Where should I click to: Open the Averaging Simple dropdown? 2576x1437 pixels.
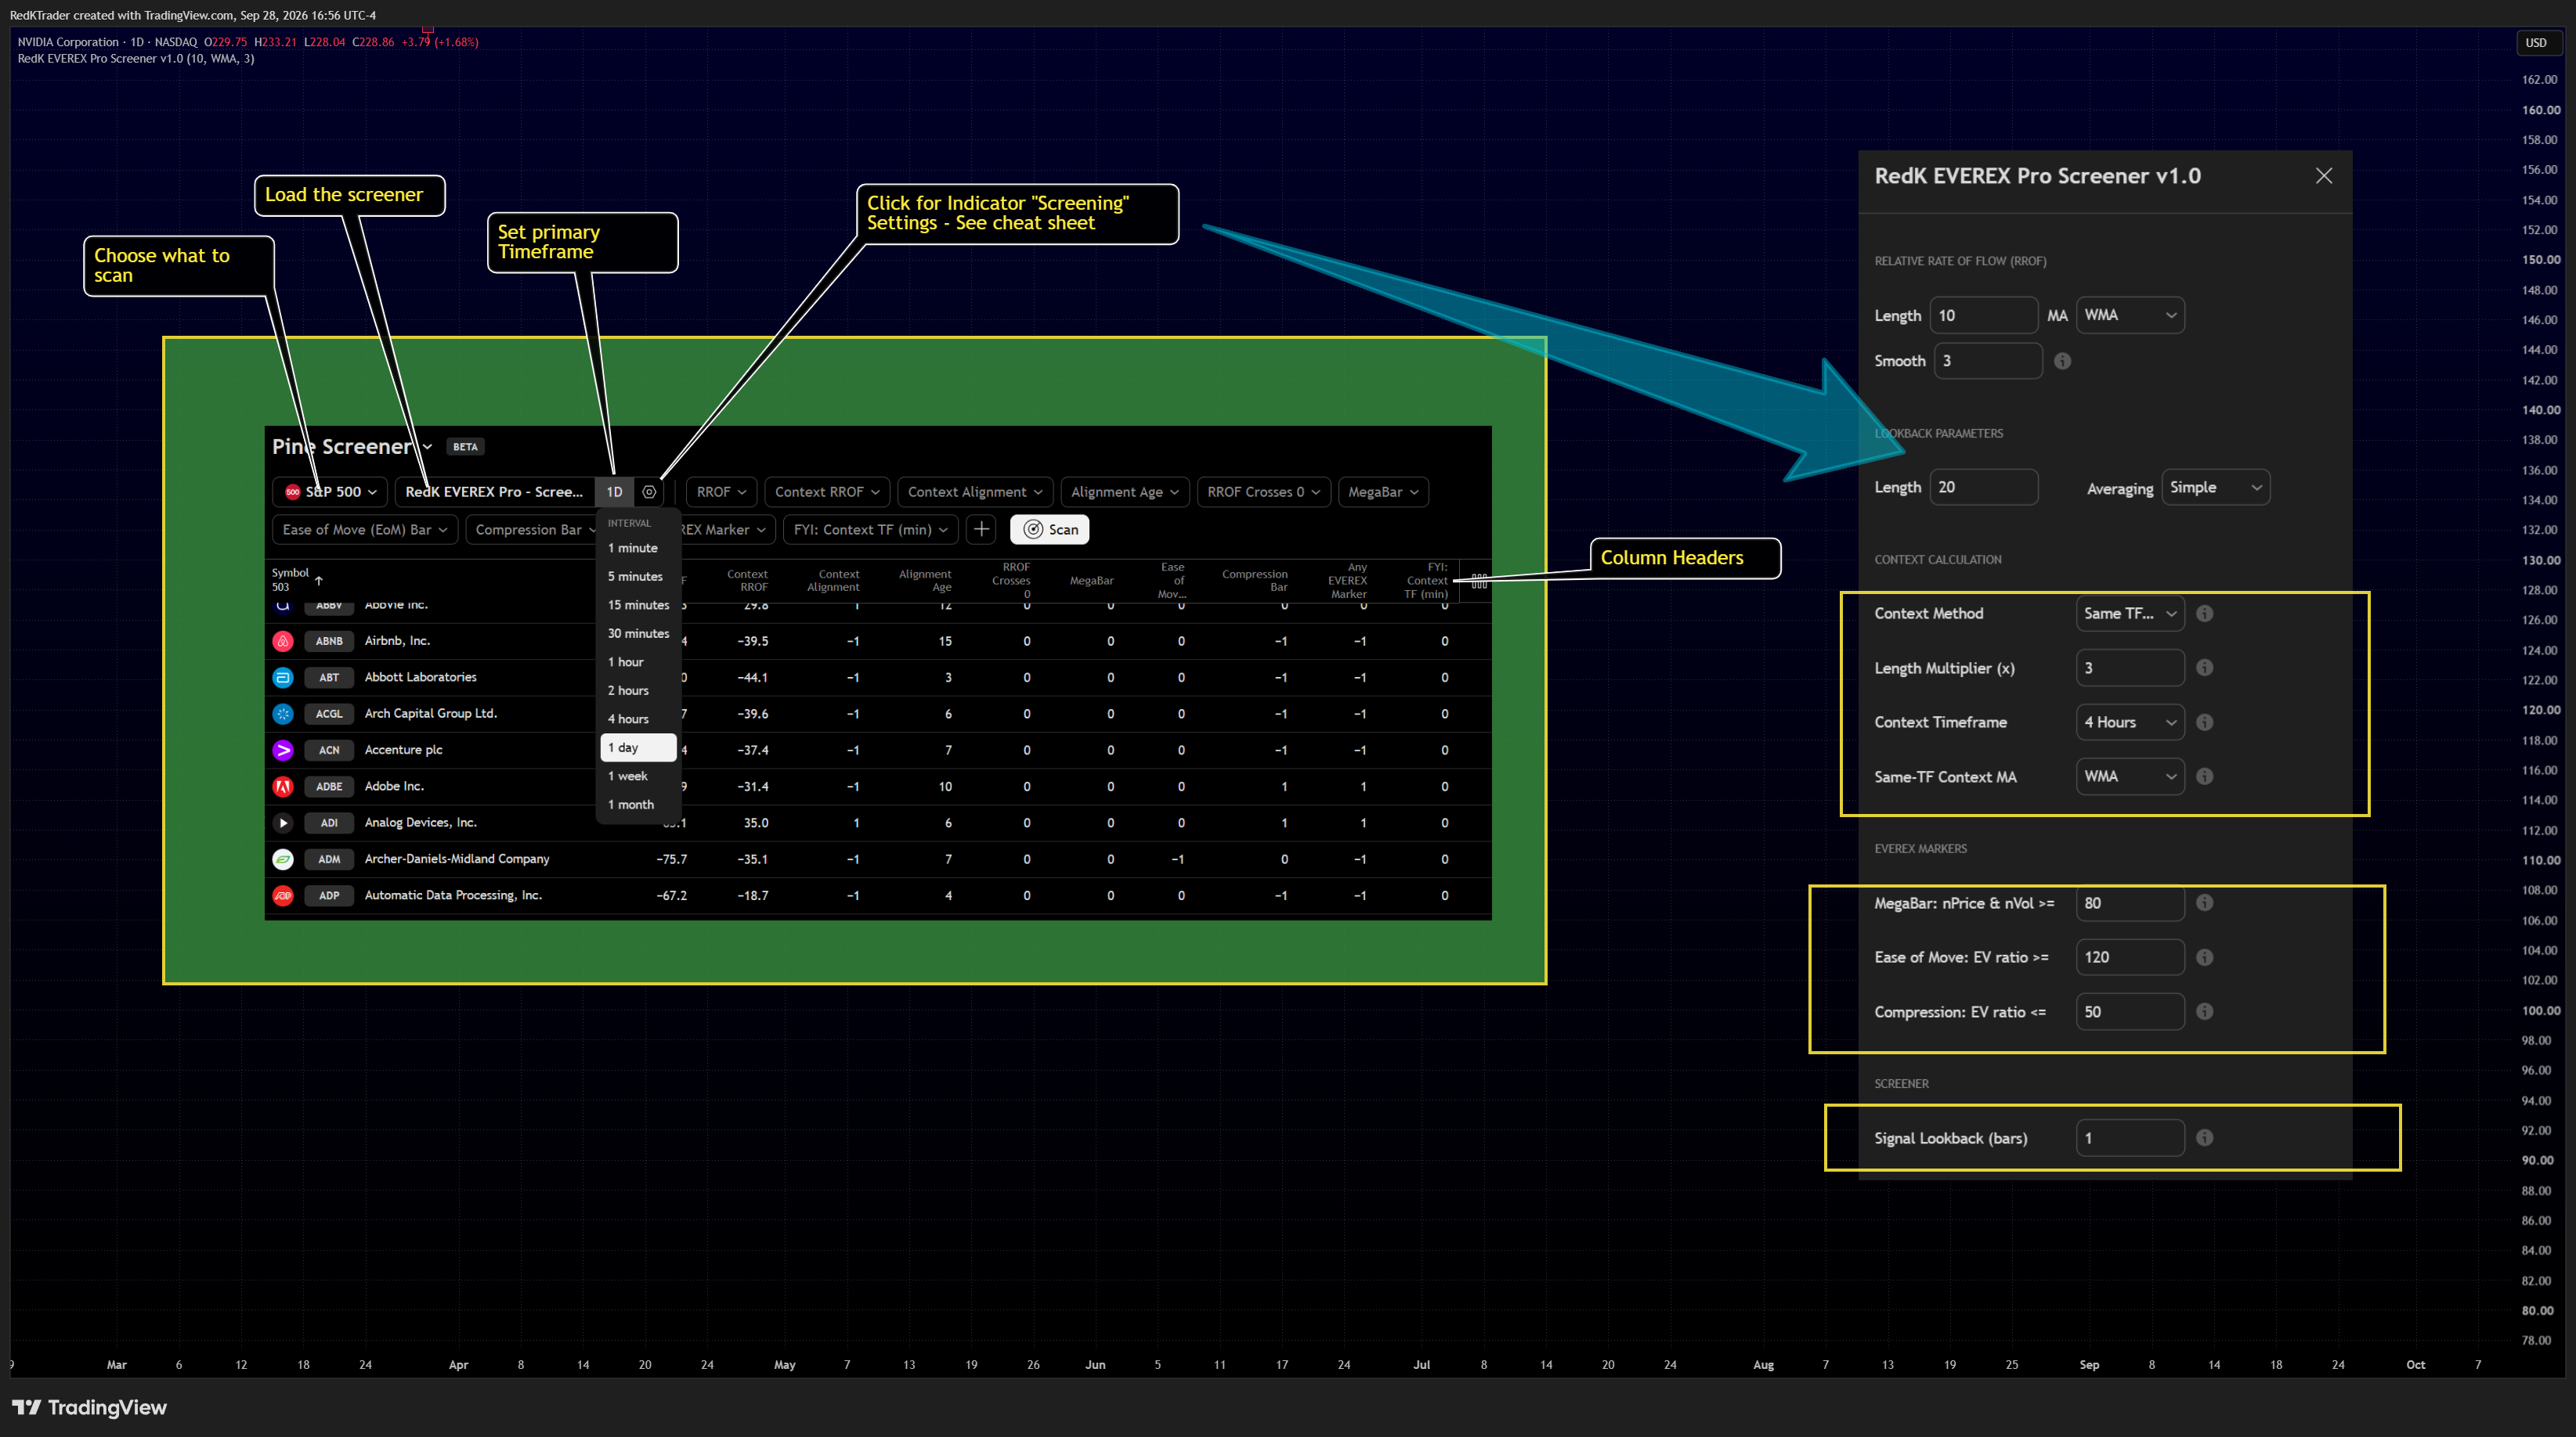[2215, 488]
